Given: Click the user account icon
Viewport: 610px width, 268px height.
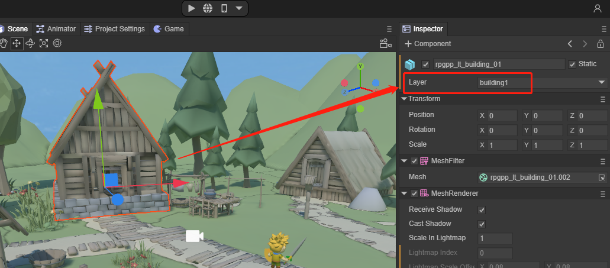Looking at the screenshot, I should 598,8.
